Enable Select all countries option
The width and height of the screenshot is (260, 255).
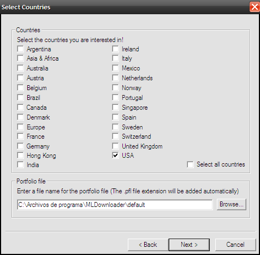[x=190, y=164]
